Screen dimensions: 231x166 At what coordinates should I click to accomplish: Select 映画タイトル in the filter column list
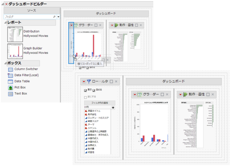click(94, 111)
